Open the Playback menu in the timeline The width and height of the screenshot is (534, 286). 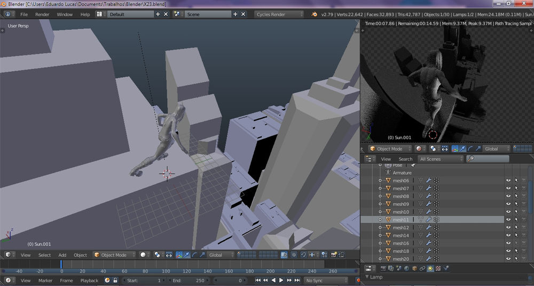tap(89, 280)
